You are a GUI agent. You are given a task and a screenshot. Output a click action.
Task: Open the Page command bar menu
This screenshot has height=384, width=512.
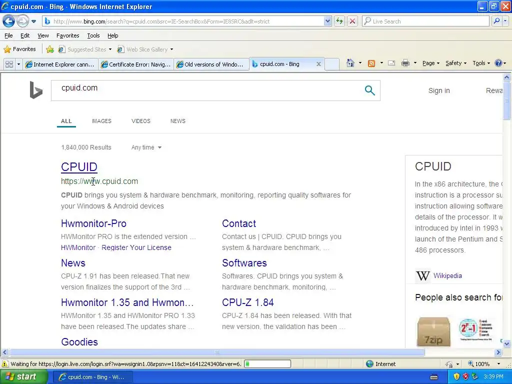click(x=430, y=63)
